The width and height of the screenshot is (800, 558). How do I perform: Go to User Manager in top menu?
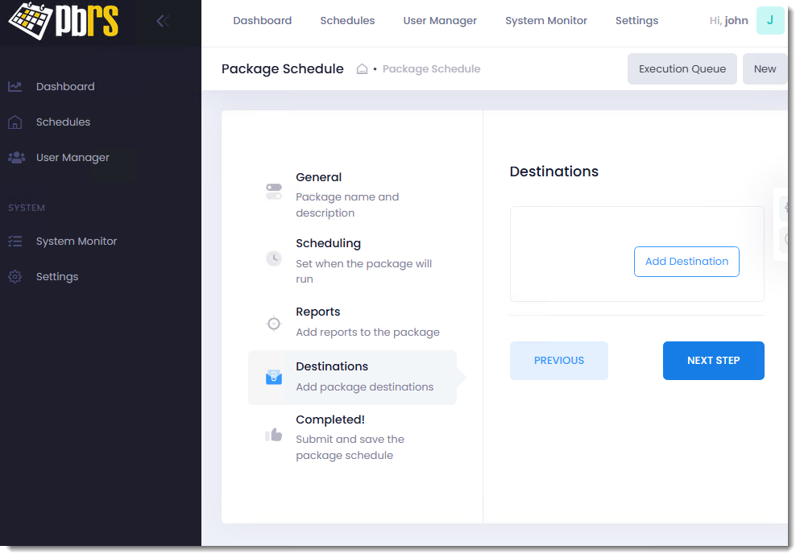coord(440,21)
